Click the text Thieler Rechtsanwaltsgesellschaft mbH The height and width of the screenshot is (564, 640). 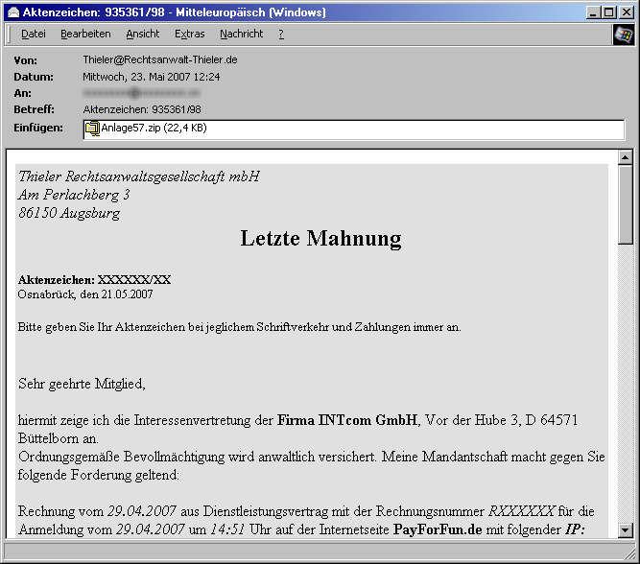click(x=139, y=176)
